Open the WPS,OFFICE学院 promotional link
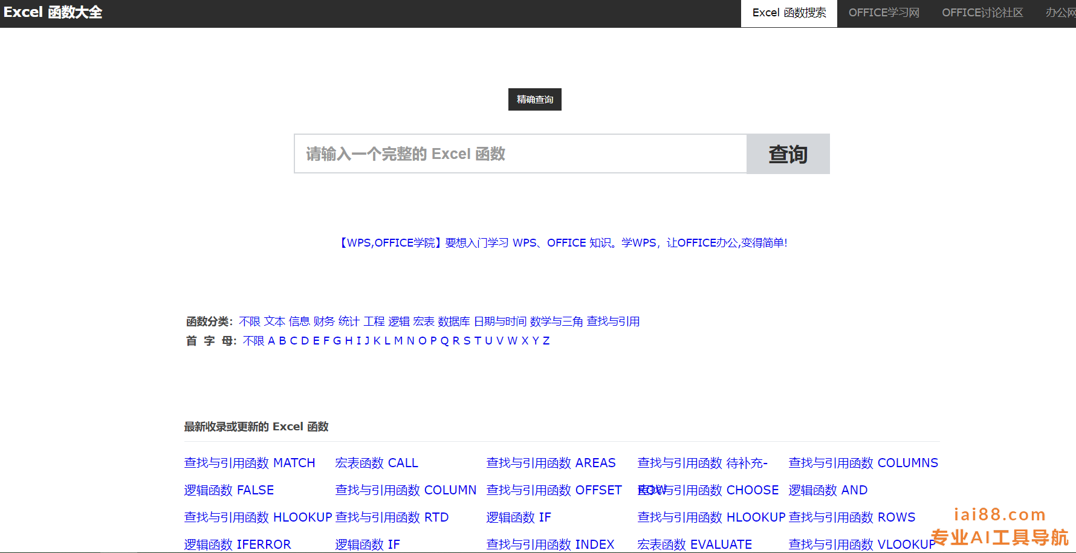The width and height of the screenshot is (1076, 553). pos(562,242)
